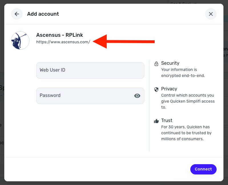Click the Ascensus - RPLink institution name
Image resolution: width=228 pixels, height=185 pixels.
click(59, 35)
